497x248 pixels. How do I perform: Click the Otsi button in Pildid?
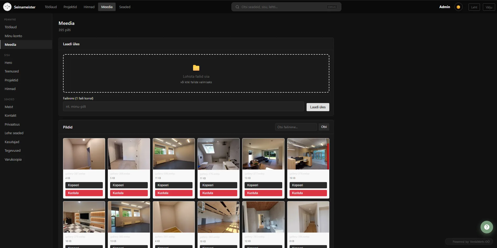(x=324, y=127)
